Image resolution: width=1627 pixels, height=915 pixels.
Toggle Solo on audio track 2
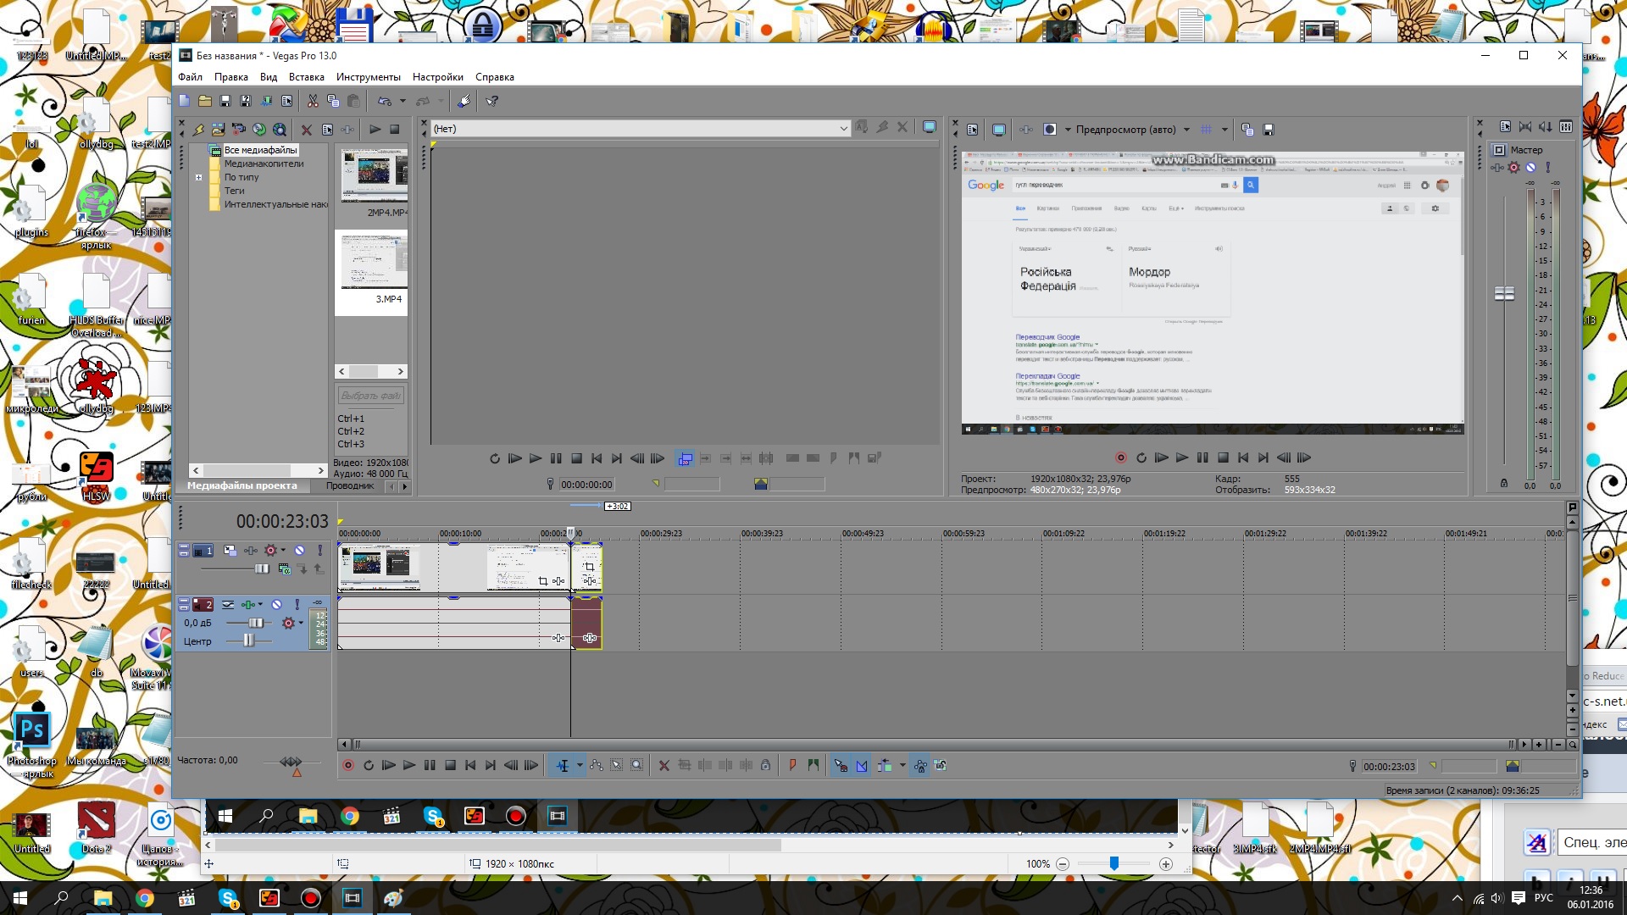pyautogui.click(x=297, y=605)
